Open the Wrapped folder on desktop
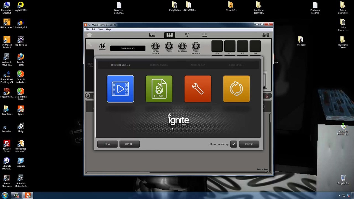Image resolution: width=354 pixels, height=199 pixels. tap(301, 41)
